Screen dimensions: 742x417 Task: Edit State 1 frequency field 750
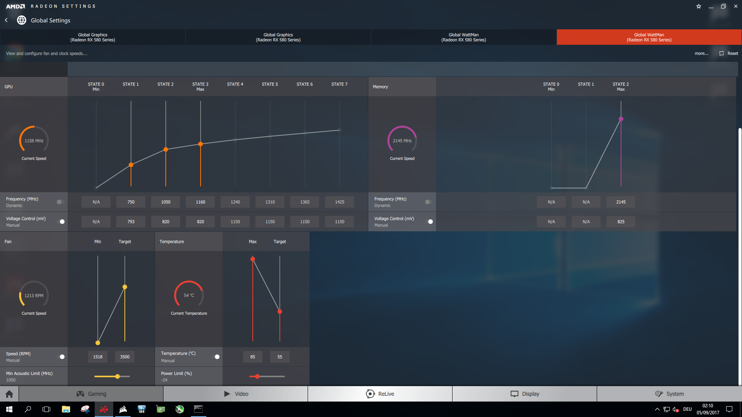click(x=131, y=202)
